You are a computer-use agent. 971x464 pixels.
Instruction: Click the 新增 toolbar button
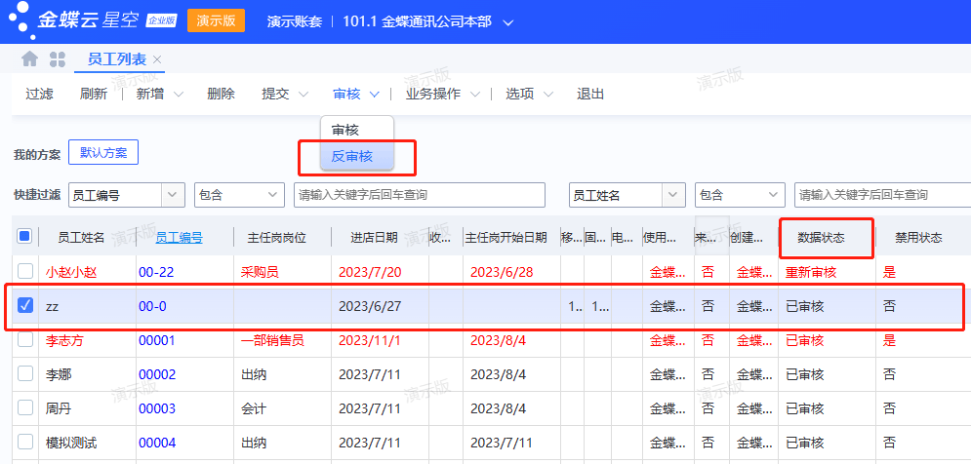(150, 94)
